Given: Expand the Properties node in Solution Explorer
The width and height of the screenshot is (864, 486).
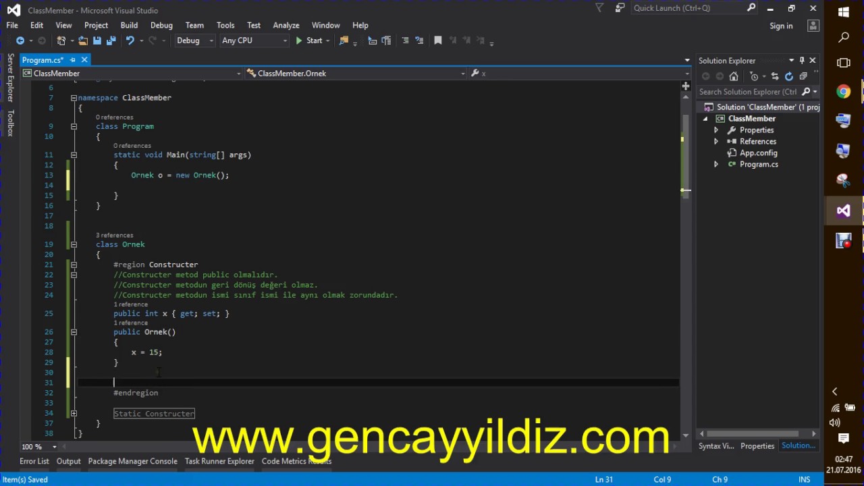Looking at the screenshot, I should (x=716, y=130).
